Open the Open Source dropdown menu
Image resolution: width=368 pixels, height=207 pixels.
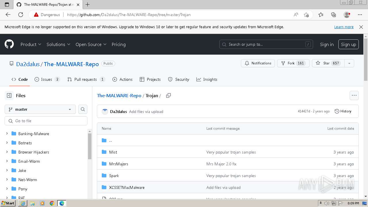pos(91,44)
